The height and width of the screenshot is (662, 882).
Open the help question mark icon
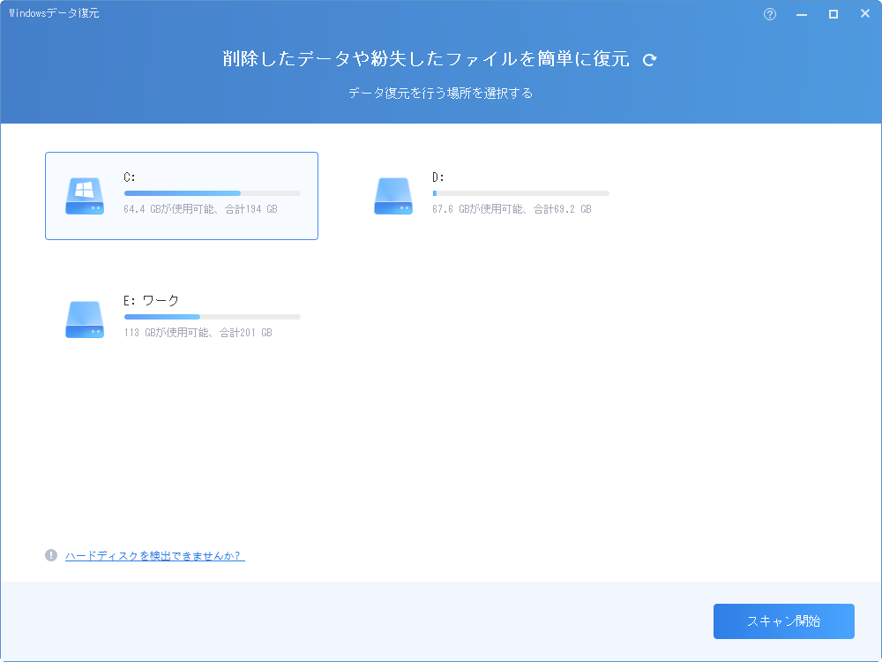coord(770,14)
